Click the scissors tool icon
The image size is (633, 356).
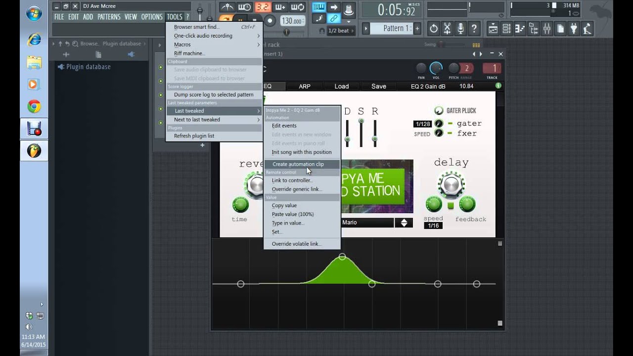click(447, 29)
